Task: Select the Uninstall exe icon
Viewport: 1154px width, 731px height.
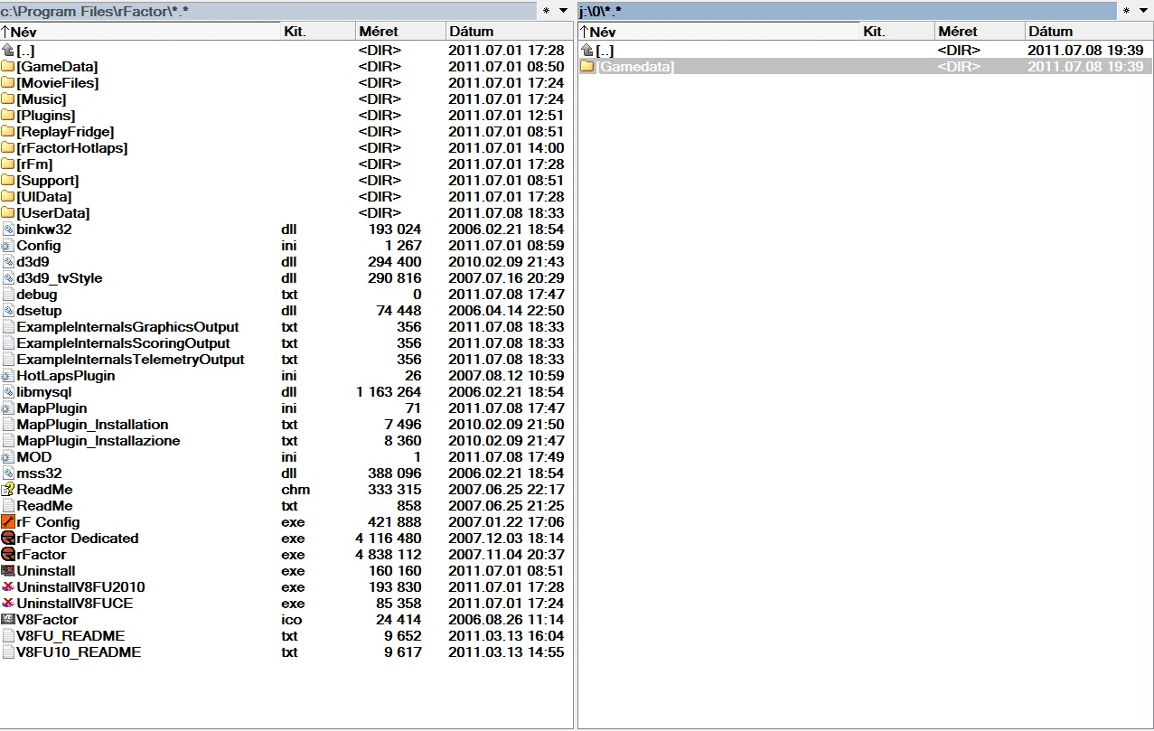Action: point(8,571)
